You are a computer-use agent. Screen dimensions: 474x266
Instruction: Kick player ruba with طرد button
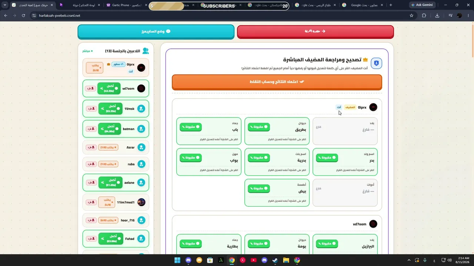[x=90, y=164]
